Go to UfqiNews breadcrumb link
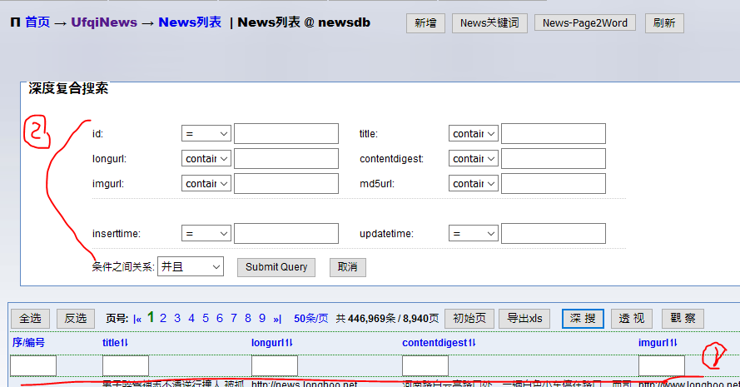 coord(104,22)
